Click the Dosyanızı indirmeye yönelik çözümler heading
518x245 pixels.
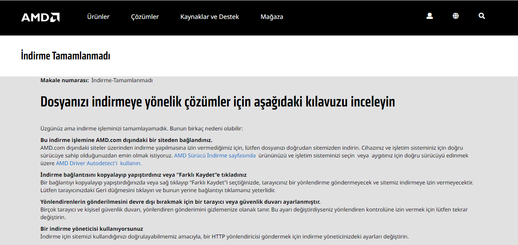(x=218, y=102)
